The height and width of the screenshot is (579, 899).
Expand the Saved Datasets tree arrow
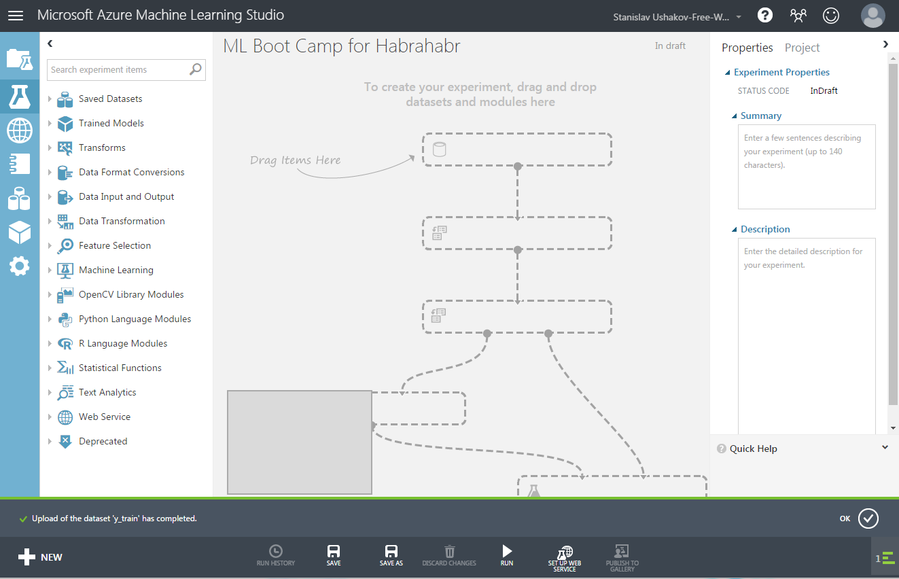point(50,99)
